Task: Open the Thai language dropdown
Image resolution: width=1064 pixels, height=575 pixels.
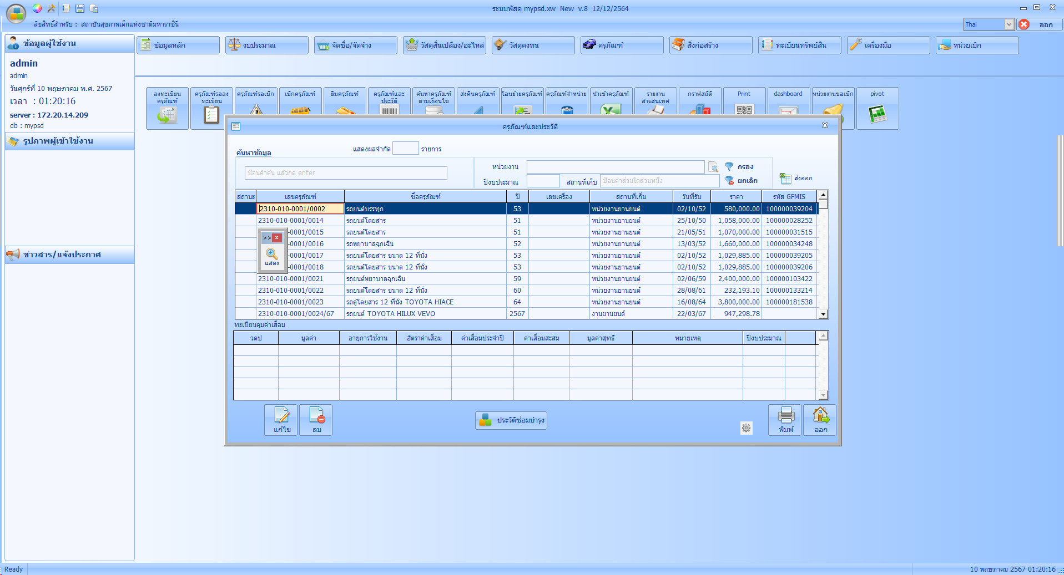Action: tap(1008, 24)
